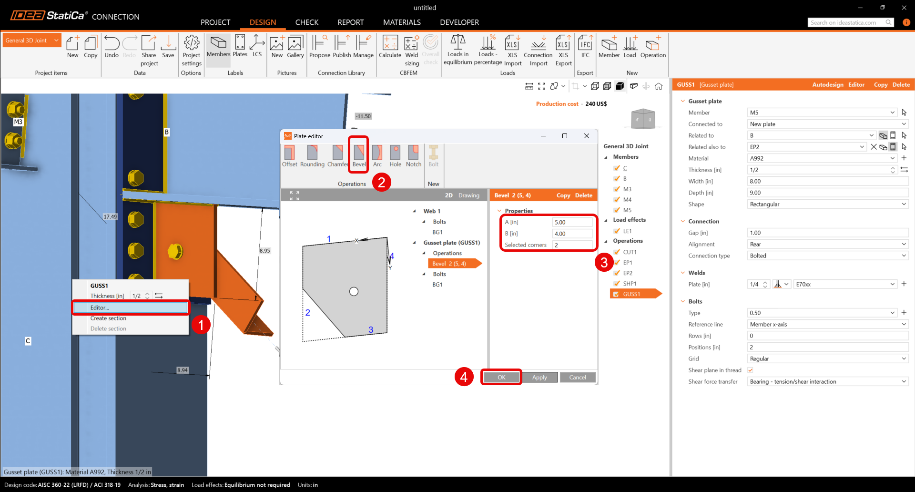Select the Bevel operation in Plate editor
This screenshot has width=915, height=492.
tap(359, 156)
